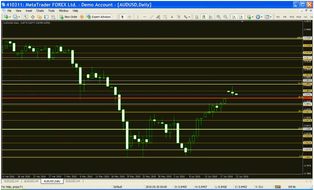Click the New Order button
Screen dimensions: 314x190
click(69, 17)
